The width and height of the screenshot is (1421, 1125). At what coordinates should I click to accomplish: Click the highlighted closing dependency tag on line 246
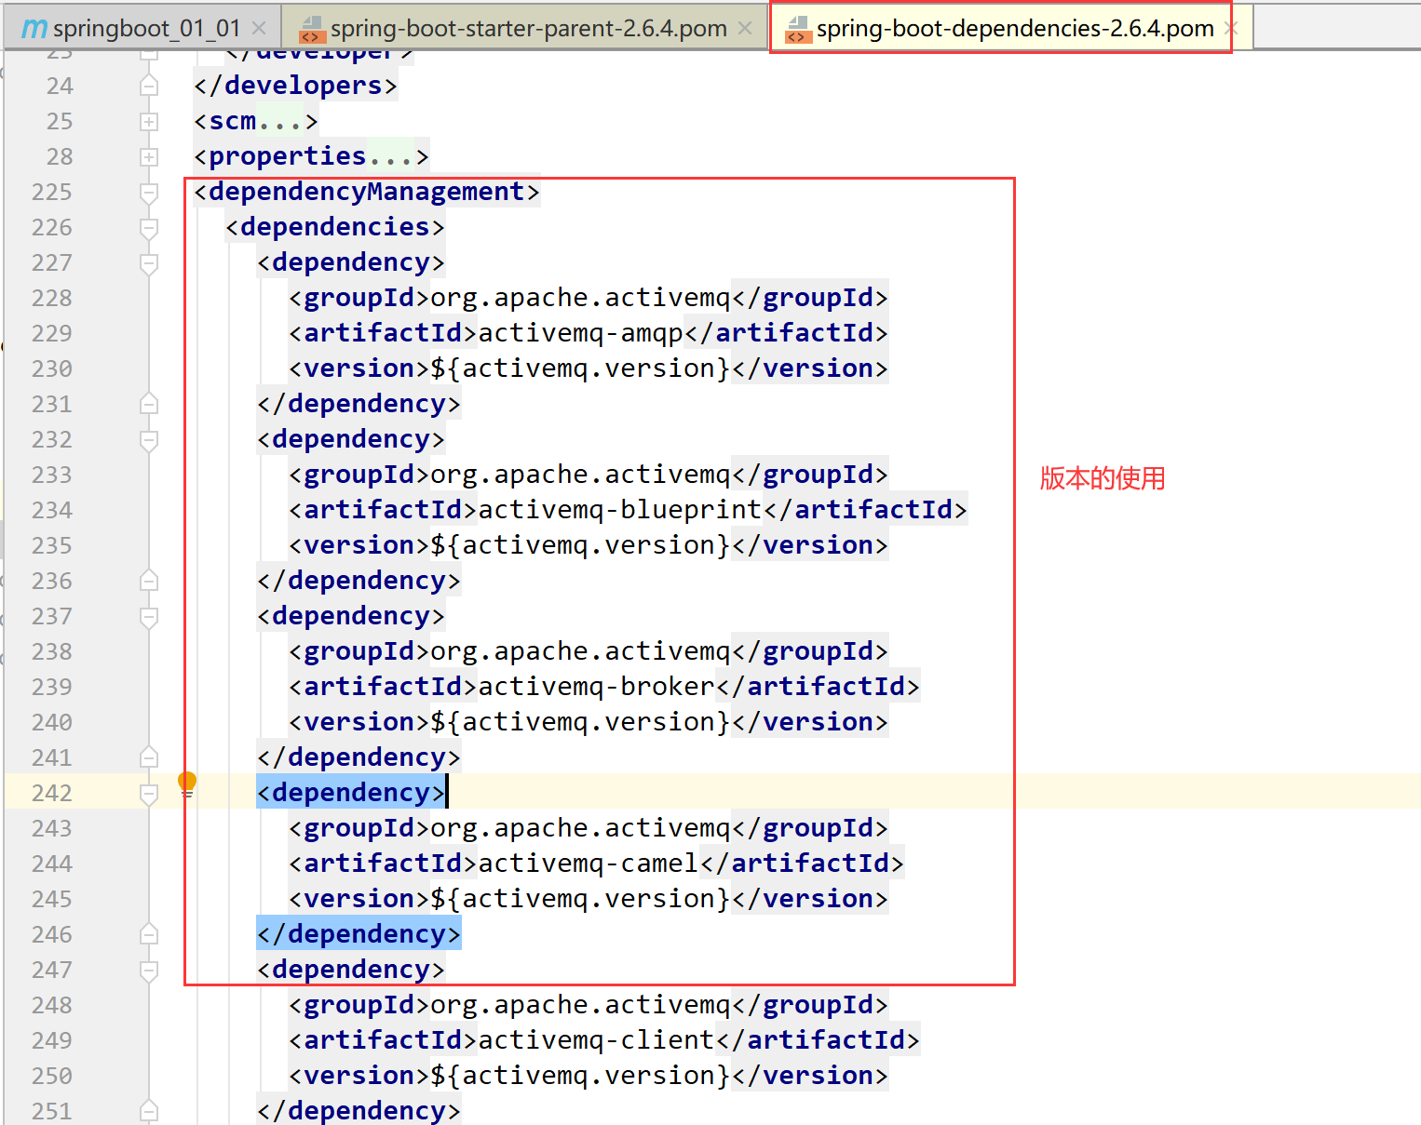359,934
